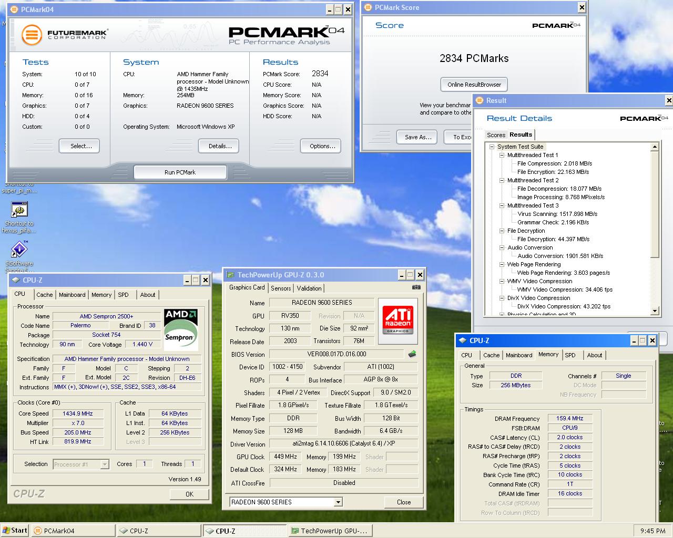
Task: Click scroll up arrow in Result Details
Action: tap(655, 147)
